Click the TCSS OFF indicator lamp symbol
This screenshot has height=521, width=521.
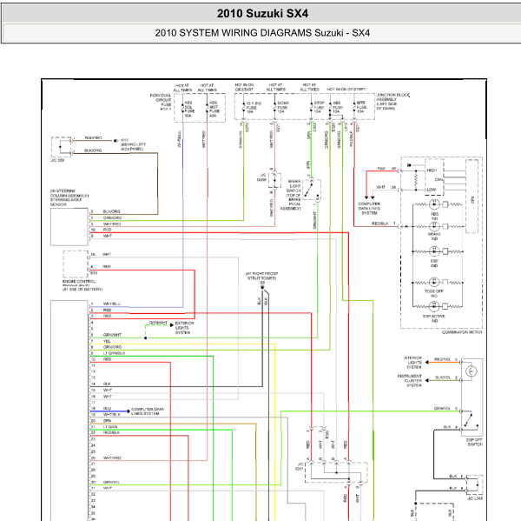[434, 283]
